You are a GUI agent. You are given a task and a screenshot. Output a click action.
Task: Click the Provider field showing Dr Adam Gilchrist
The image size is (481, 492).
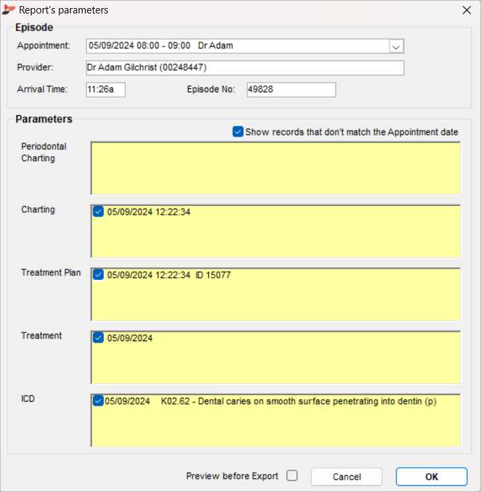245,68
